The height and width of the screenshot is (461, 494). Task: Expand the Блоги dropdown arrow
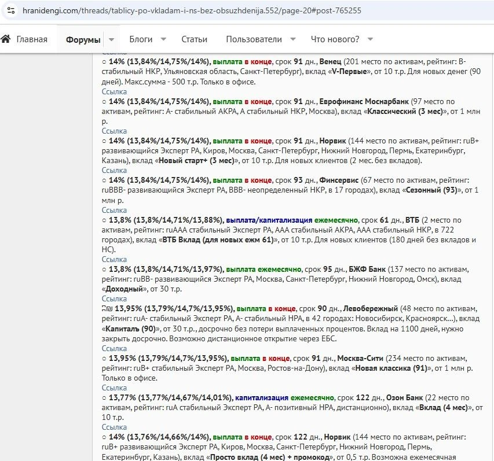coord(163,39)
